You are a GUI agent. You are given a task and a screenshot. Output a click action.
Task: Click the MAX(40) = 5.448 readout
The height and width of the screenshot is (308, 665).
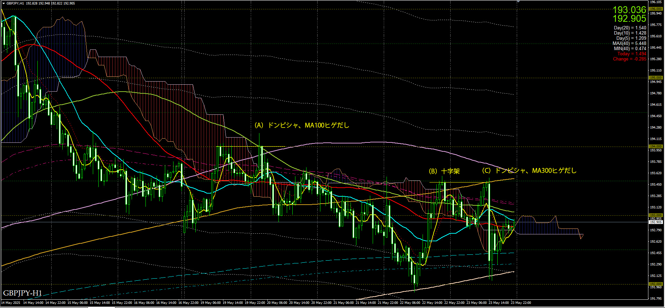pos(629,43)
